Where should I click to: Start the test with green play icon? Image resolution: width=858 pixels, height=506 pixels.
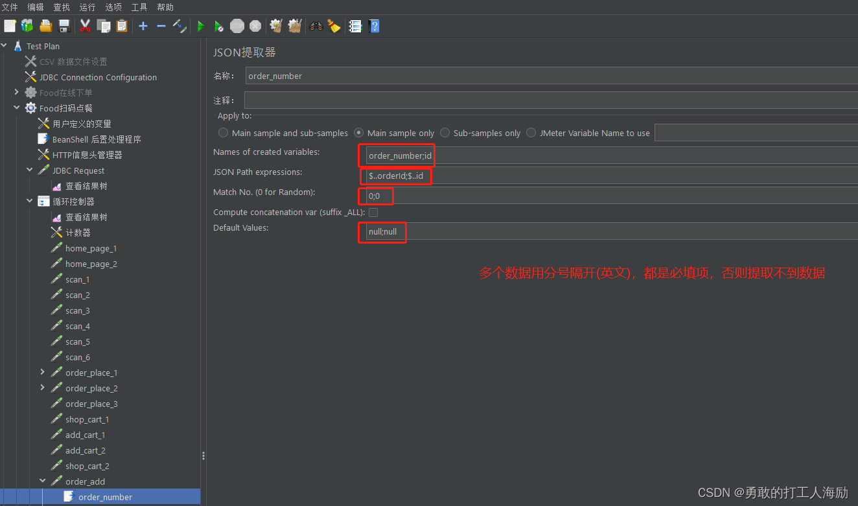point(201,26)
